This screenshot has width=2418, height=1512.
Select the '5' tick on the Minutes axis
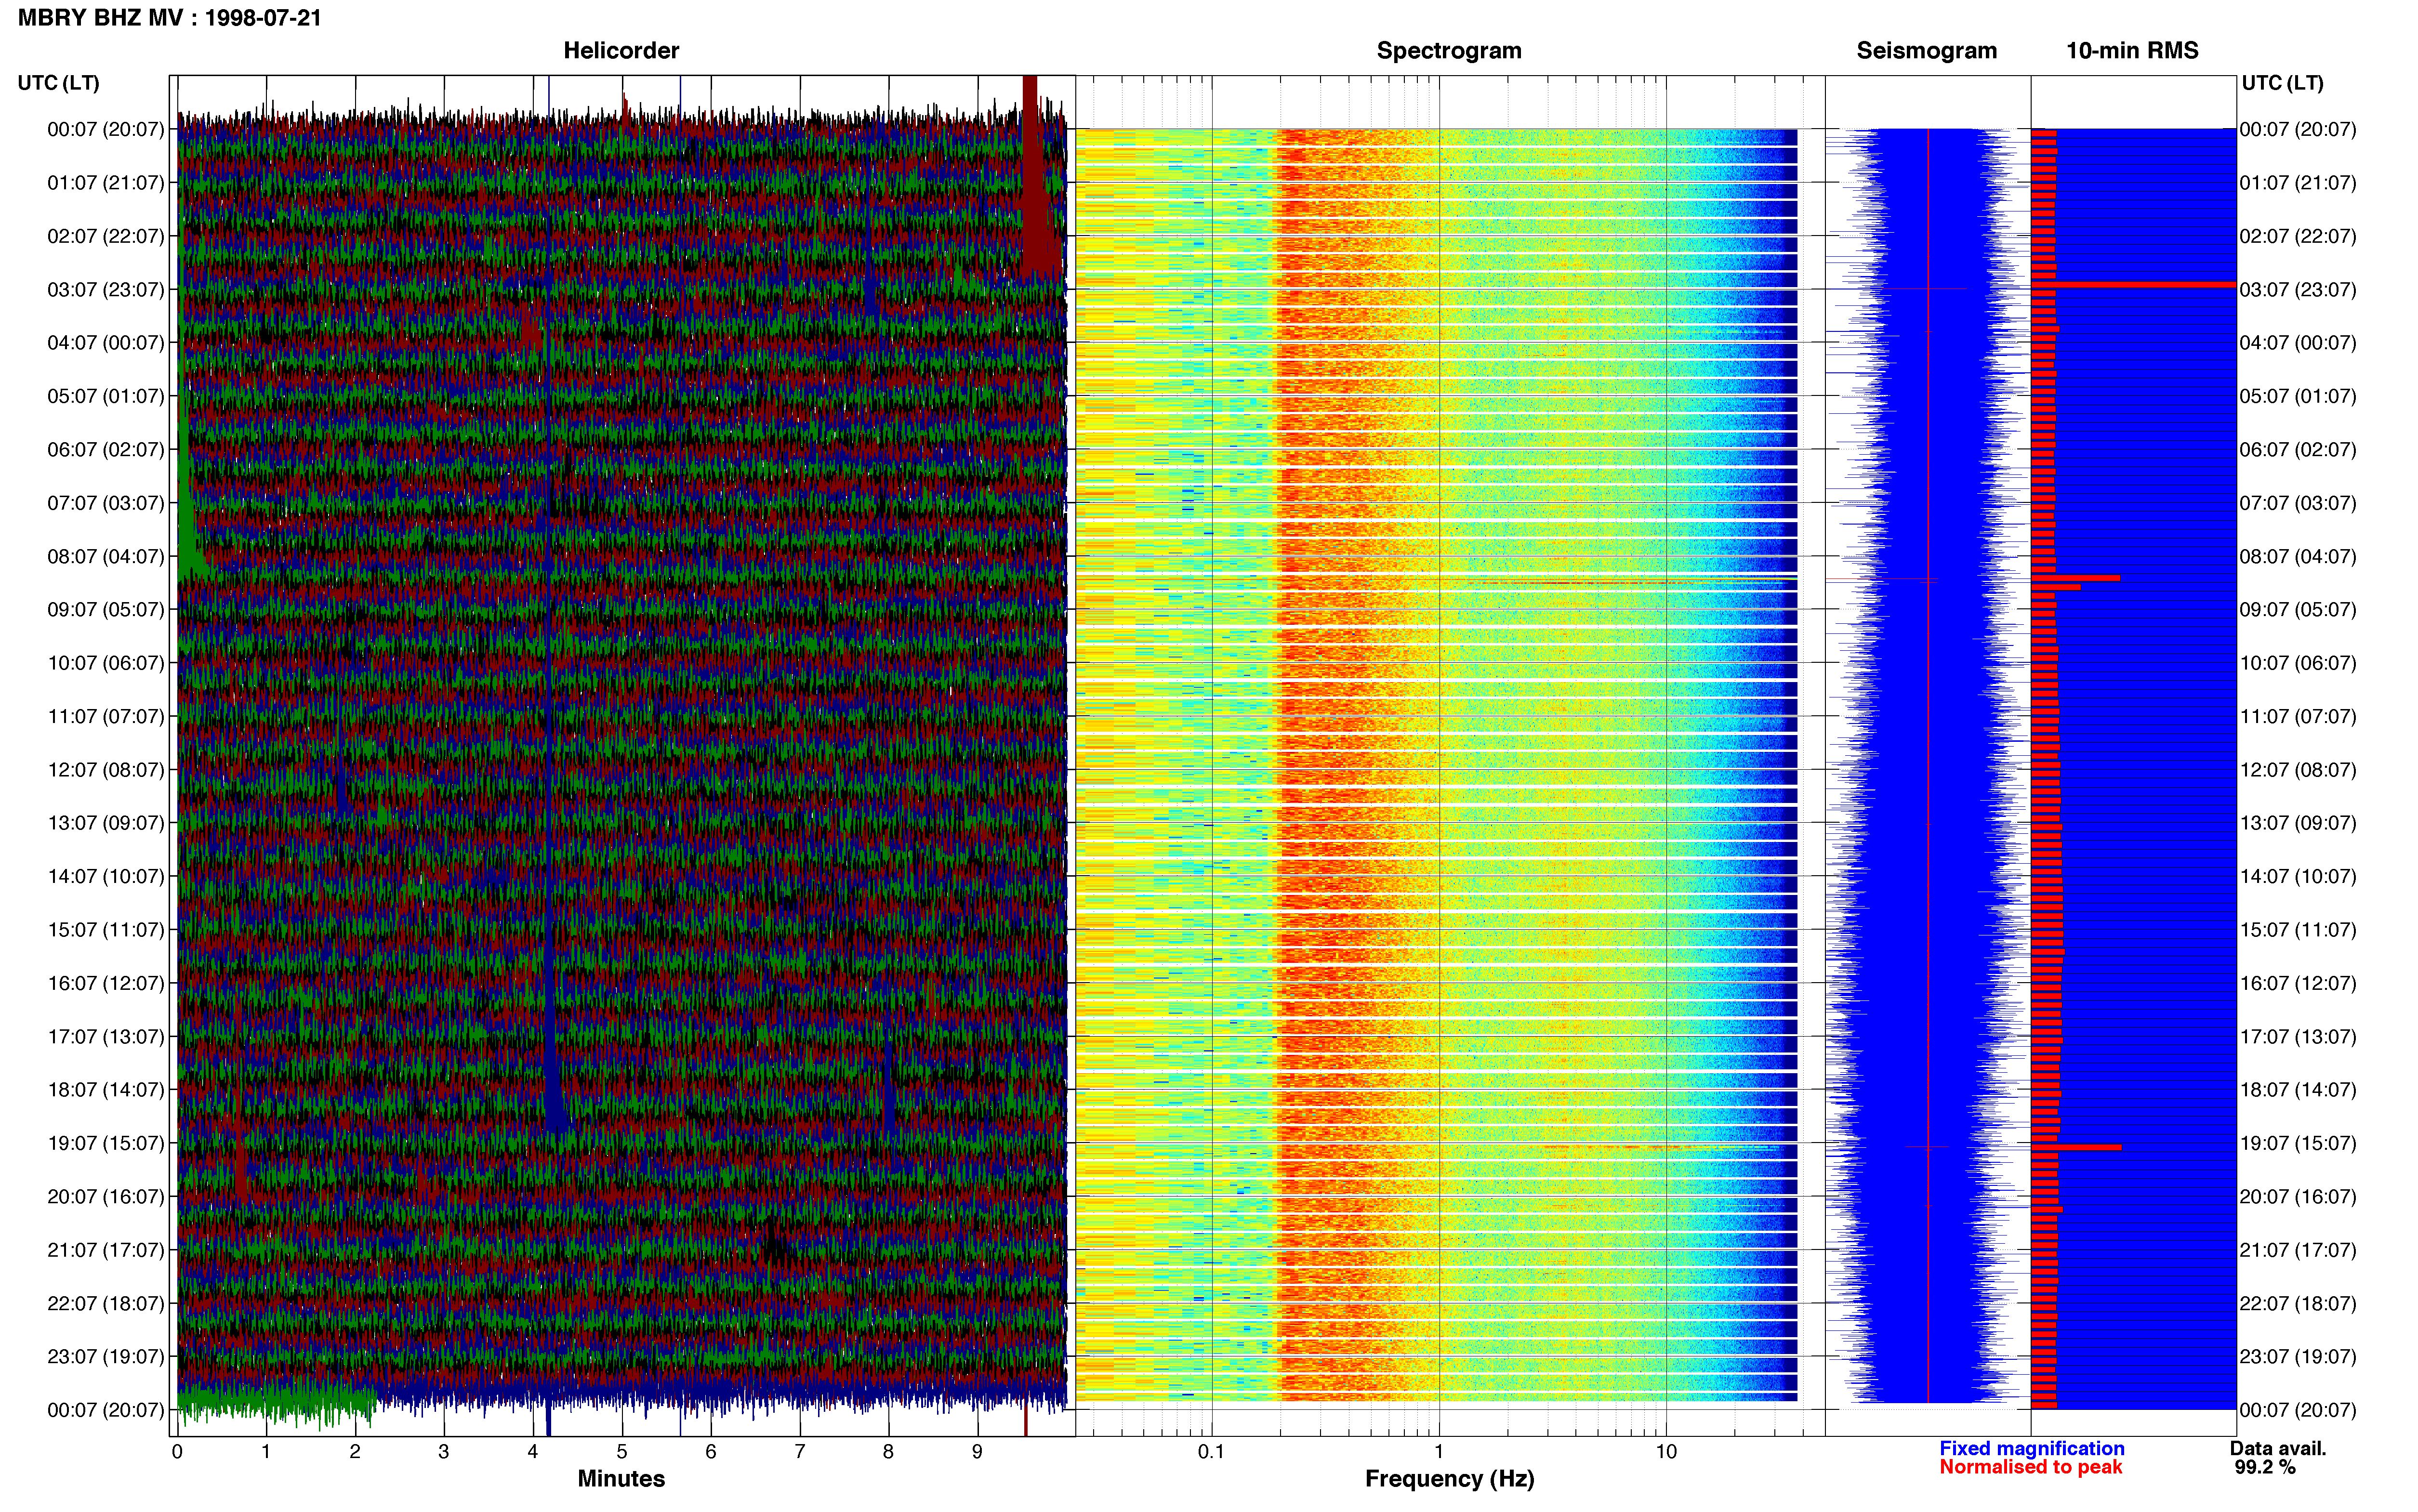coord(622,1452)
